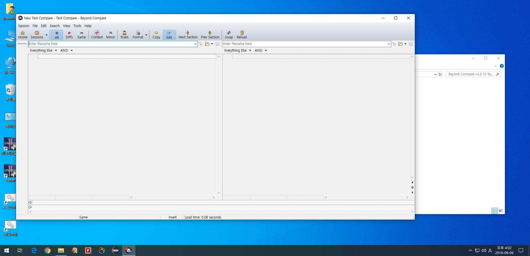530x256 pixels.
Task: Toggle Context display mode
Action: [x=97, y=35]
